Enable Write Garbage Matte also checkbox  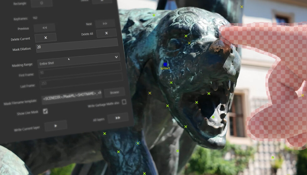pos(124,102)
